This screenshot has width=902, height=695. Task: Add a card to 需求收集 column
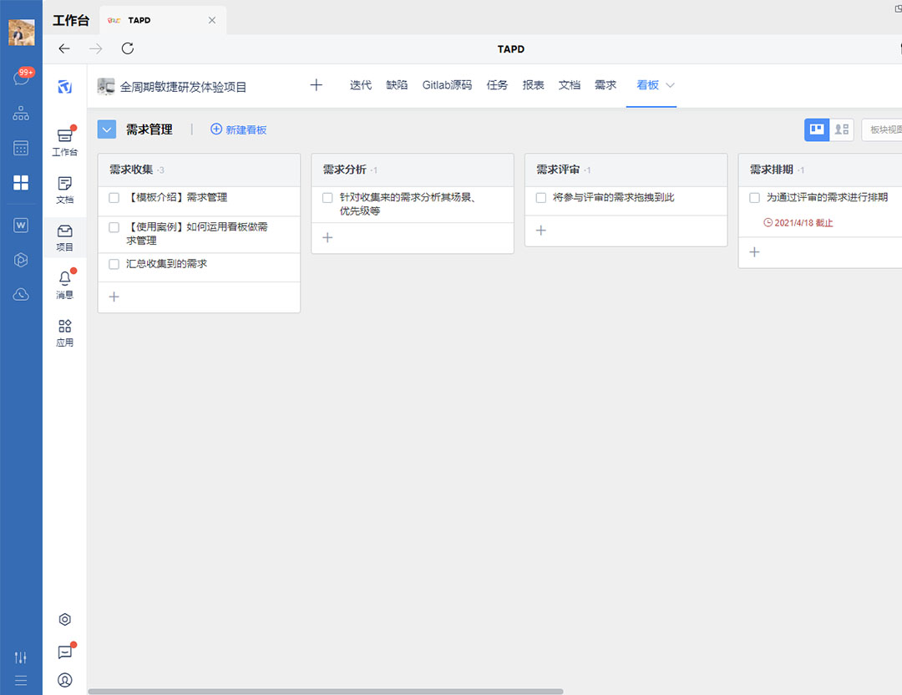click(x=114, y=297)
